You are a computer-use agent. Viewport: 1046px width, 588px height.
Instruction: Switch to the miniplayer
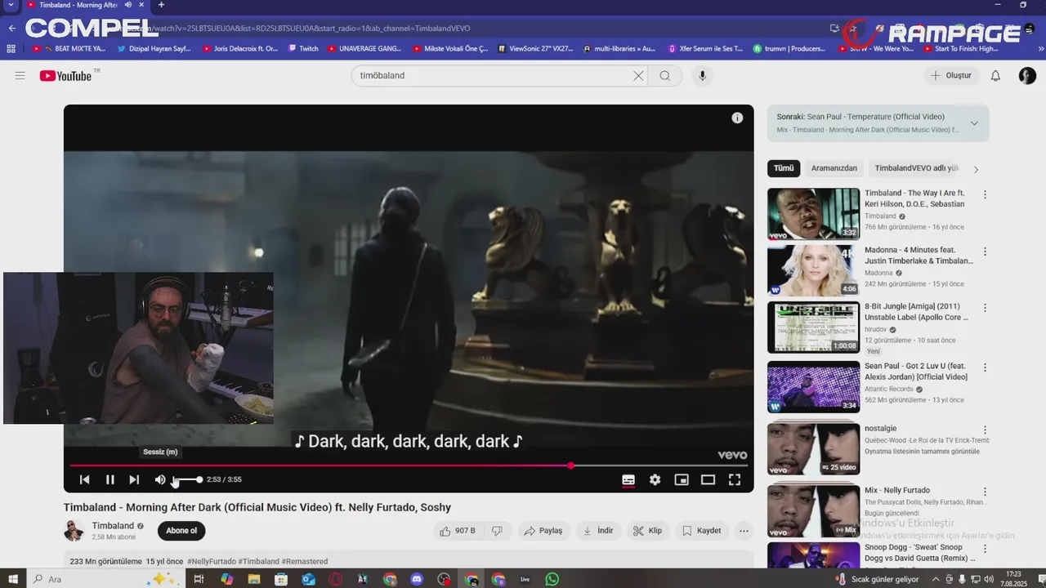point(682,479)
